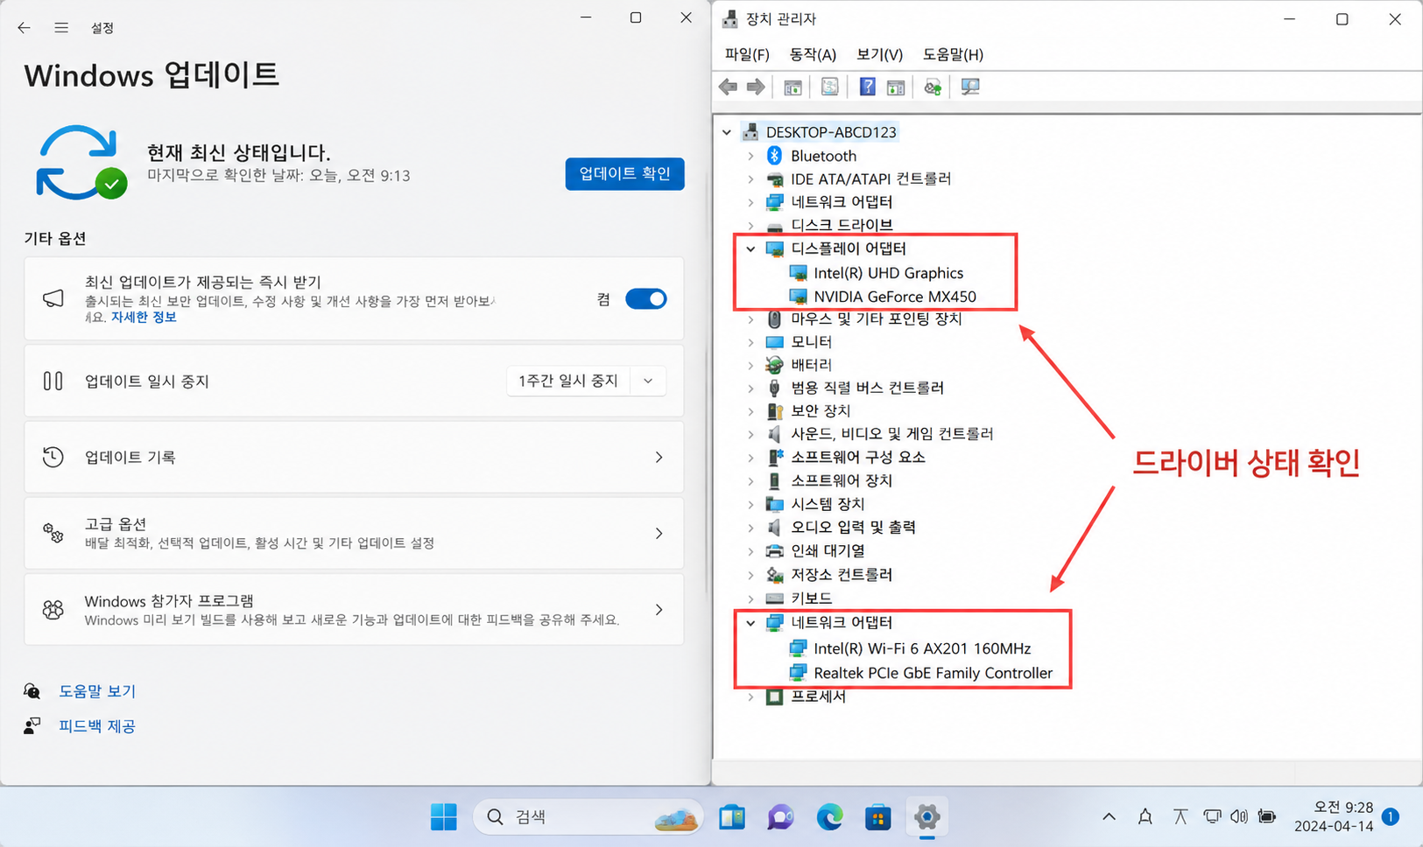Collapse the expanded 네트워크 어댑터 node

(x=750, y=623)
